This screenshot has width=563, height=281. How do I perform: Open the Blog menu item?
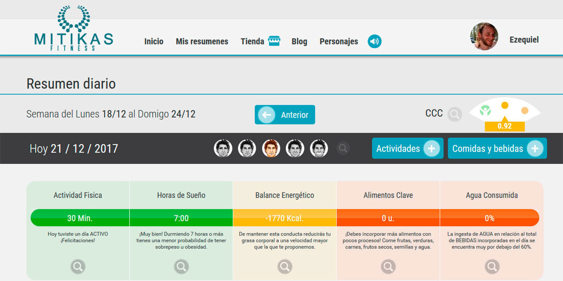[299, 41]
